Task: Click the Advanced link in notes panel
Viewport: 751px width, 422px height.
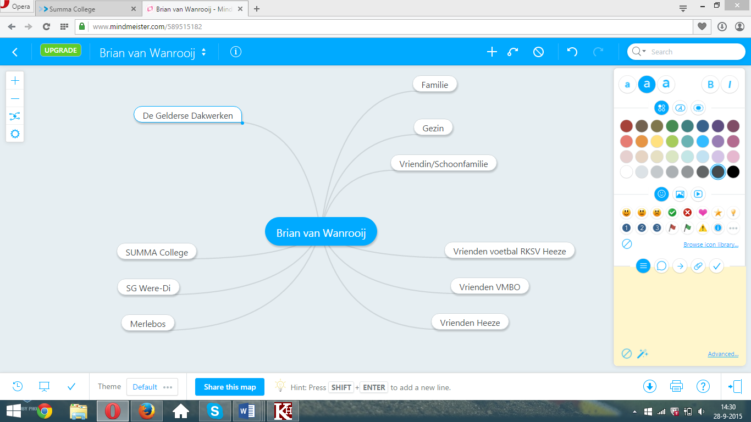Action: coord(723,354)
